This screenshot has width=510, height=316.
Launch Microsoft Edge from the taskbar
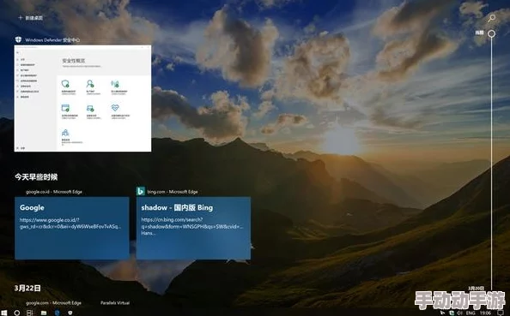coord(58,313)
